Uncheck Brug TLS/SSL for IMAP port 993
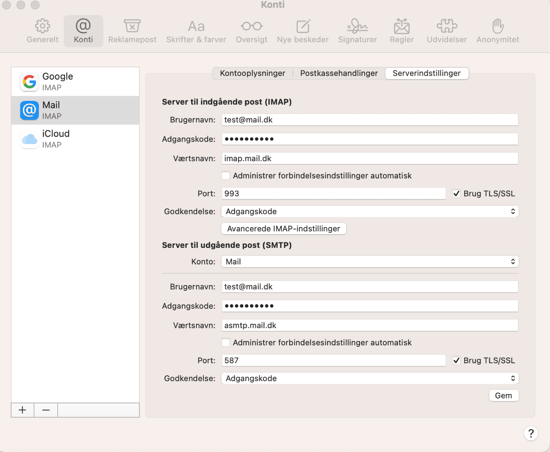This screenshot has height=452, width=550. click(456, 194)
